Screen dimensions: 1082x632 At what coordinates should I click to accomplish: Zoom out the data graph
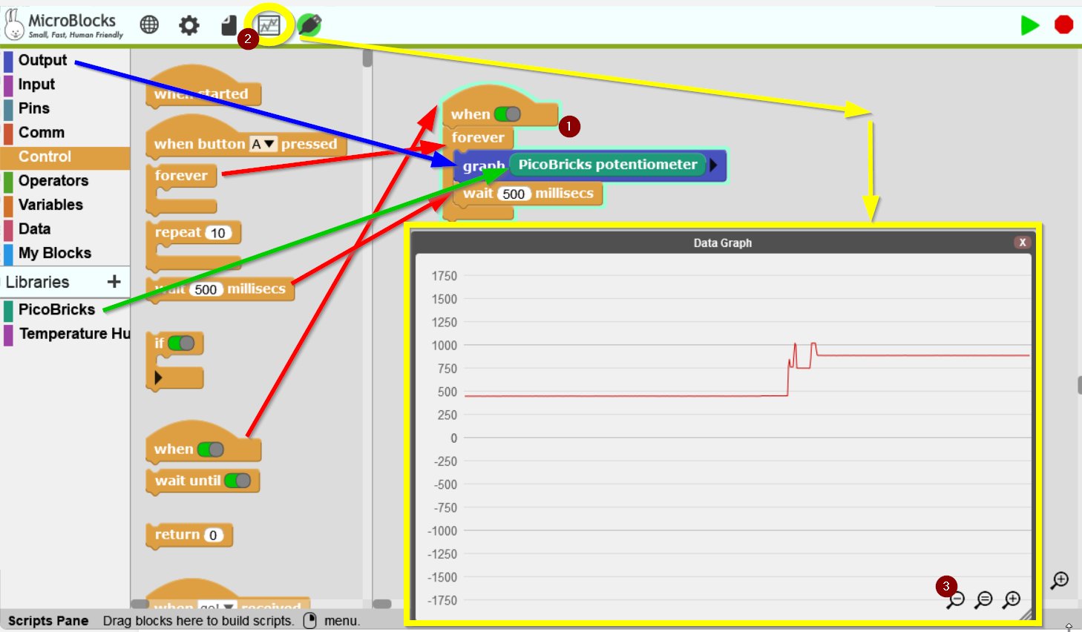click(x=956, y=599)
